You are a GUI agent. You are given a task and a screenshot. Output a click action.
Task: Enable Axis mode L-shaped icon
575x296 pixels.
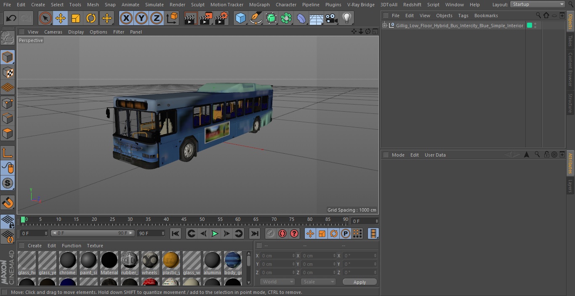tap(8, 153)
